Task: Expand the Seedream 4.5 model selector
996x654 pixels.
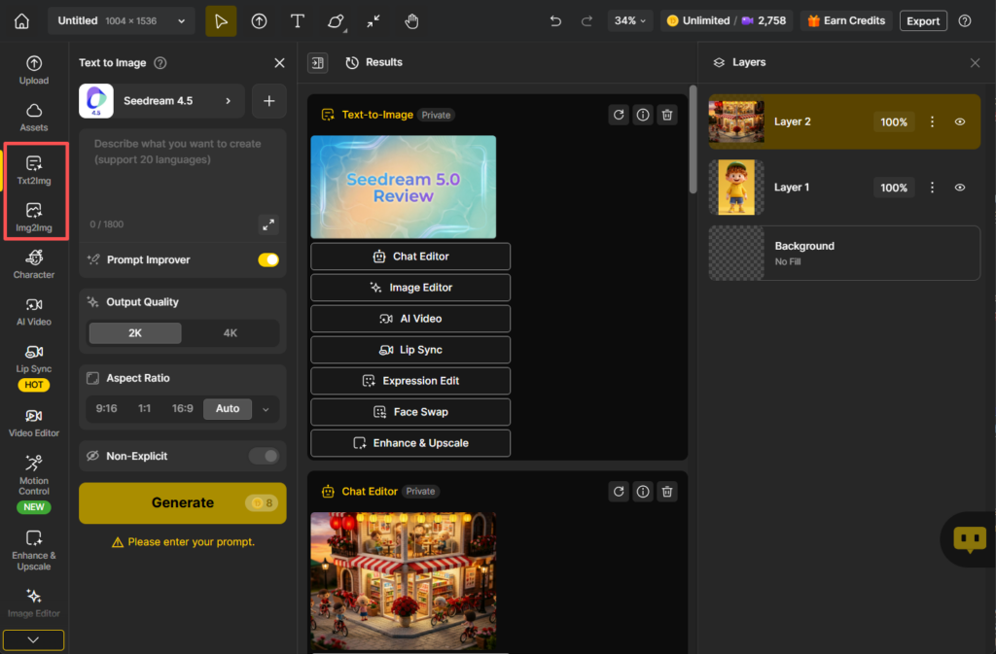Action: click(x=161, y=101)
